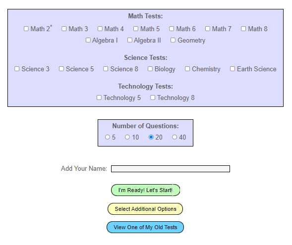The width and height of the screenshot is (292, 245).
Task: Check the Science 3 box
Action: 17,69
